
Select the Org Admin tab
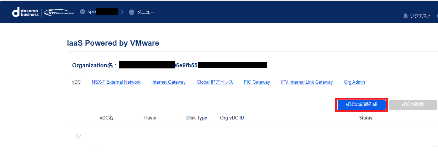pyautogui.click(x=354, y=82)
